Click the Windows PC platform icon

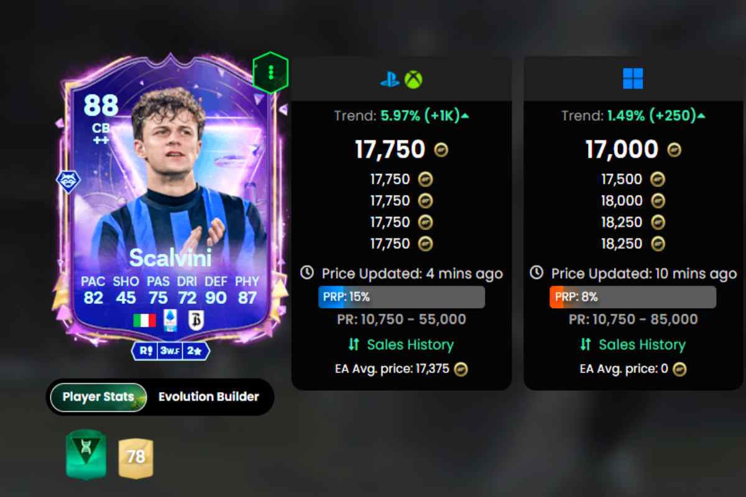point(633,79)
